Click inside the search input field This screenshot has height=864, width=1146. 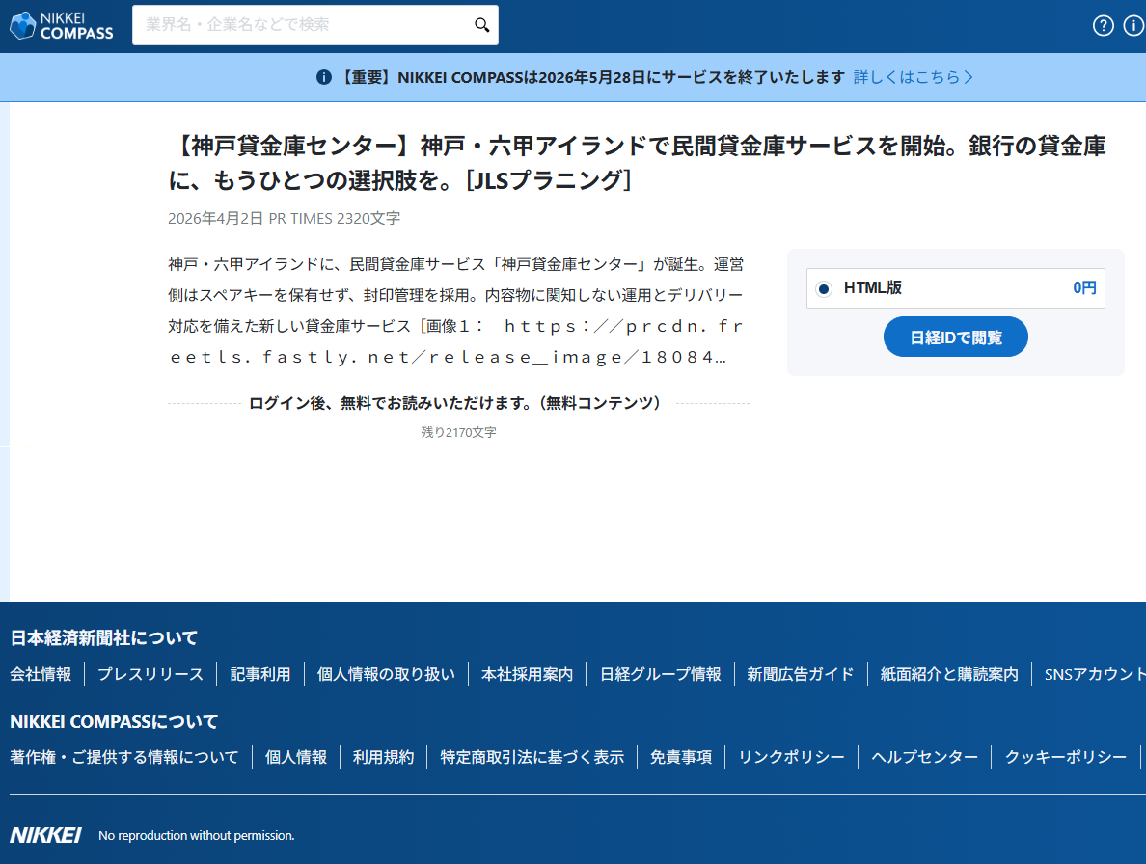coord(289,24)
